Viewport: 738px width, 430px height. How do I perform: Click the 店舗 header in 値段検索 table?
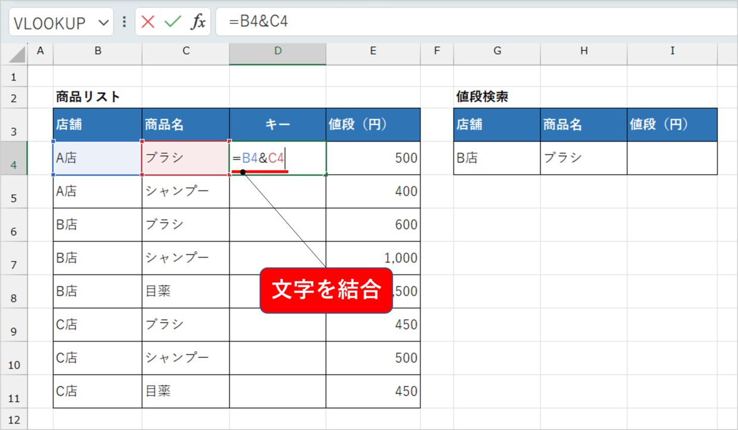click(497, 124)
